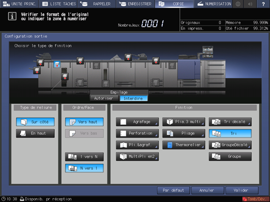270x202 pixels.
Task: Select 1 vers N output order
Action: pyautogui.click(x=85, y=157)
